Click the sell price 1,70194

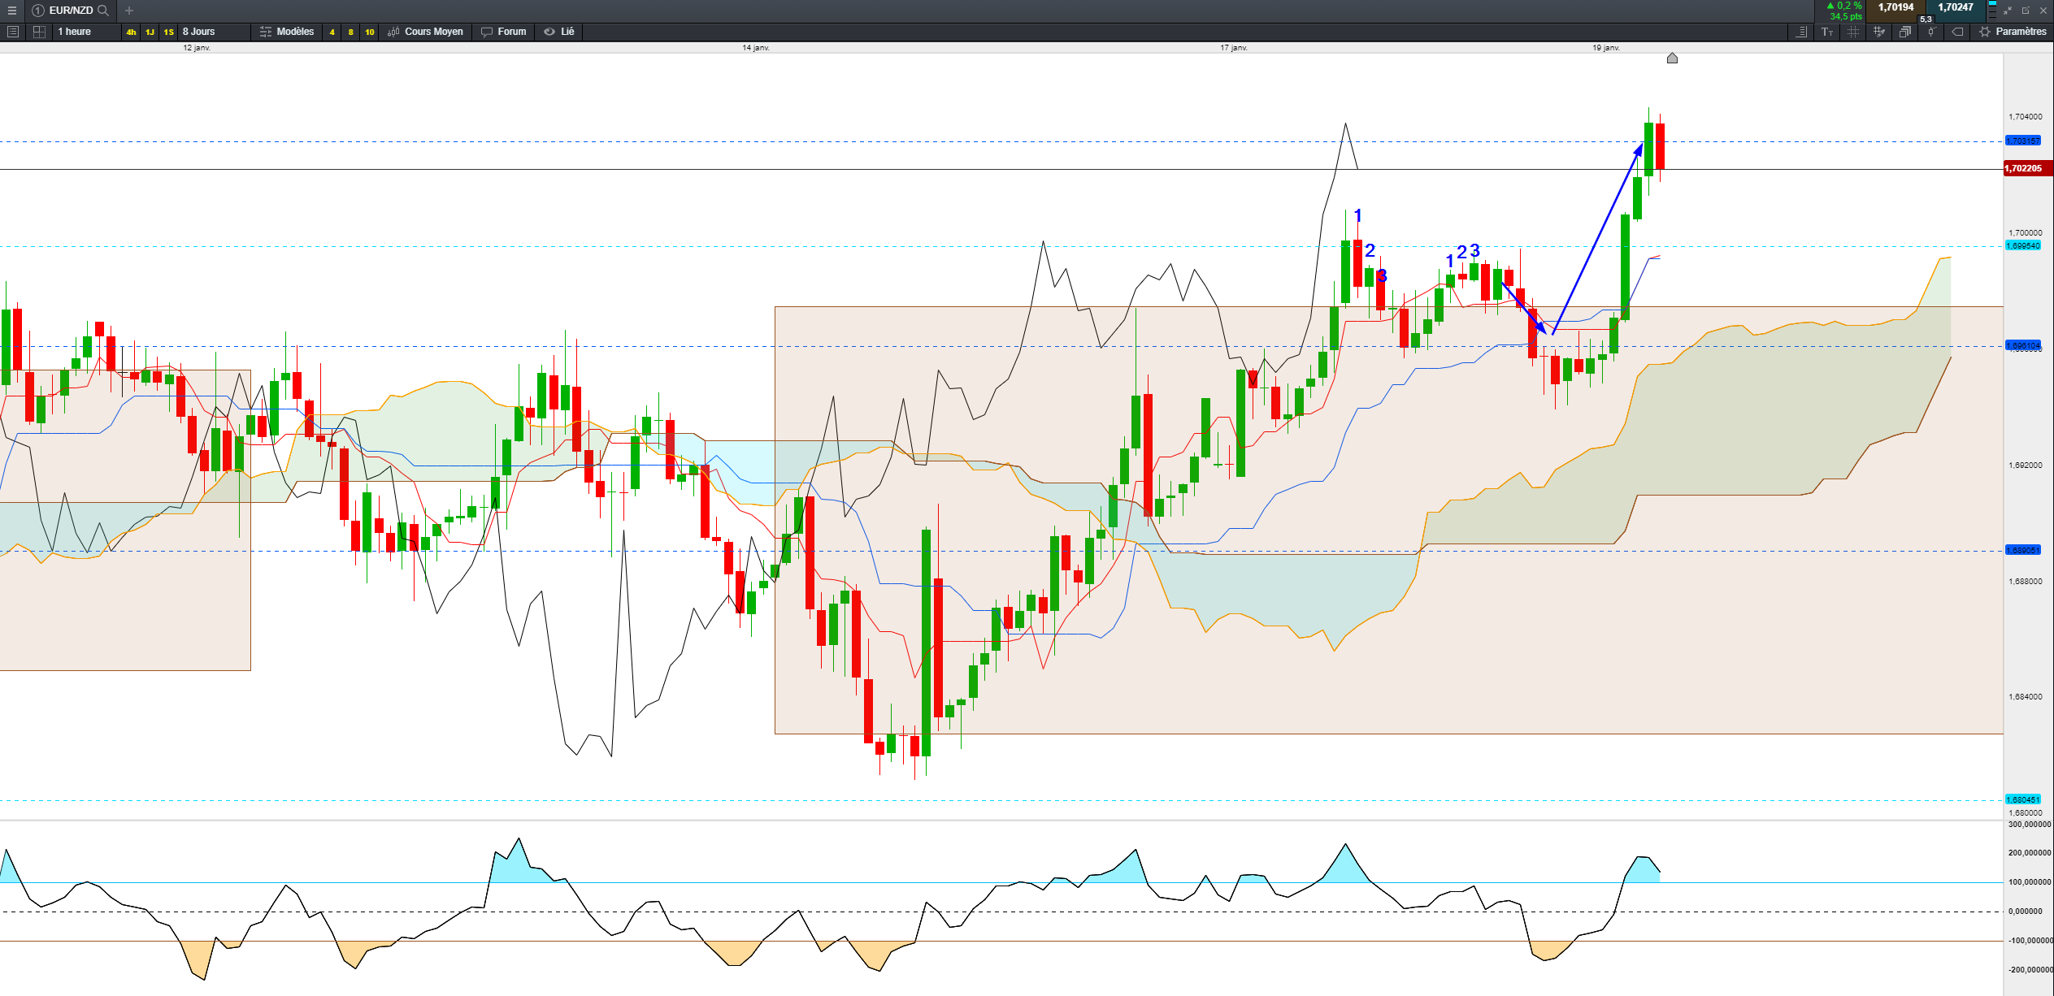(1895, 7)
